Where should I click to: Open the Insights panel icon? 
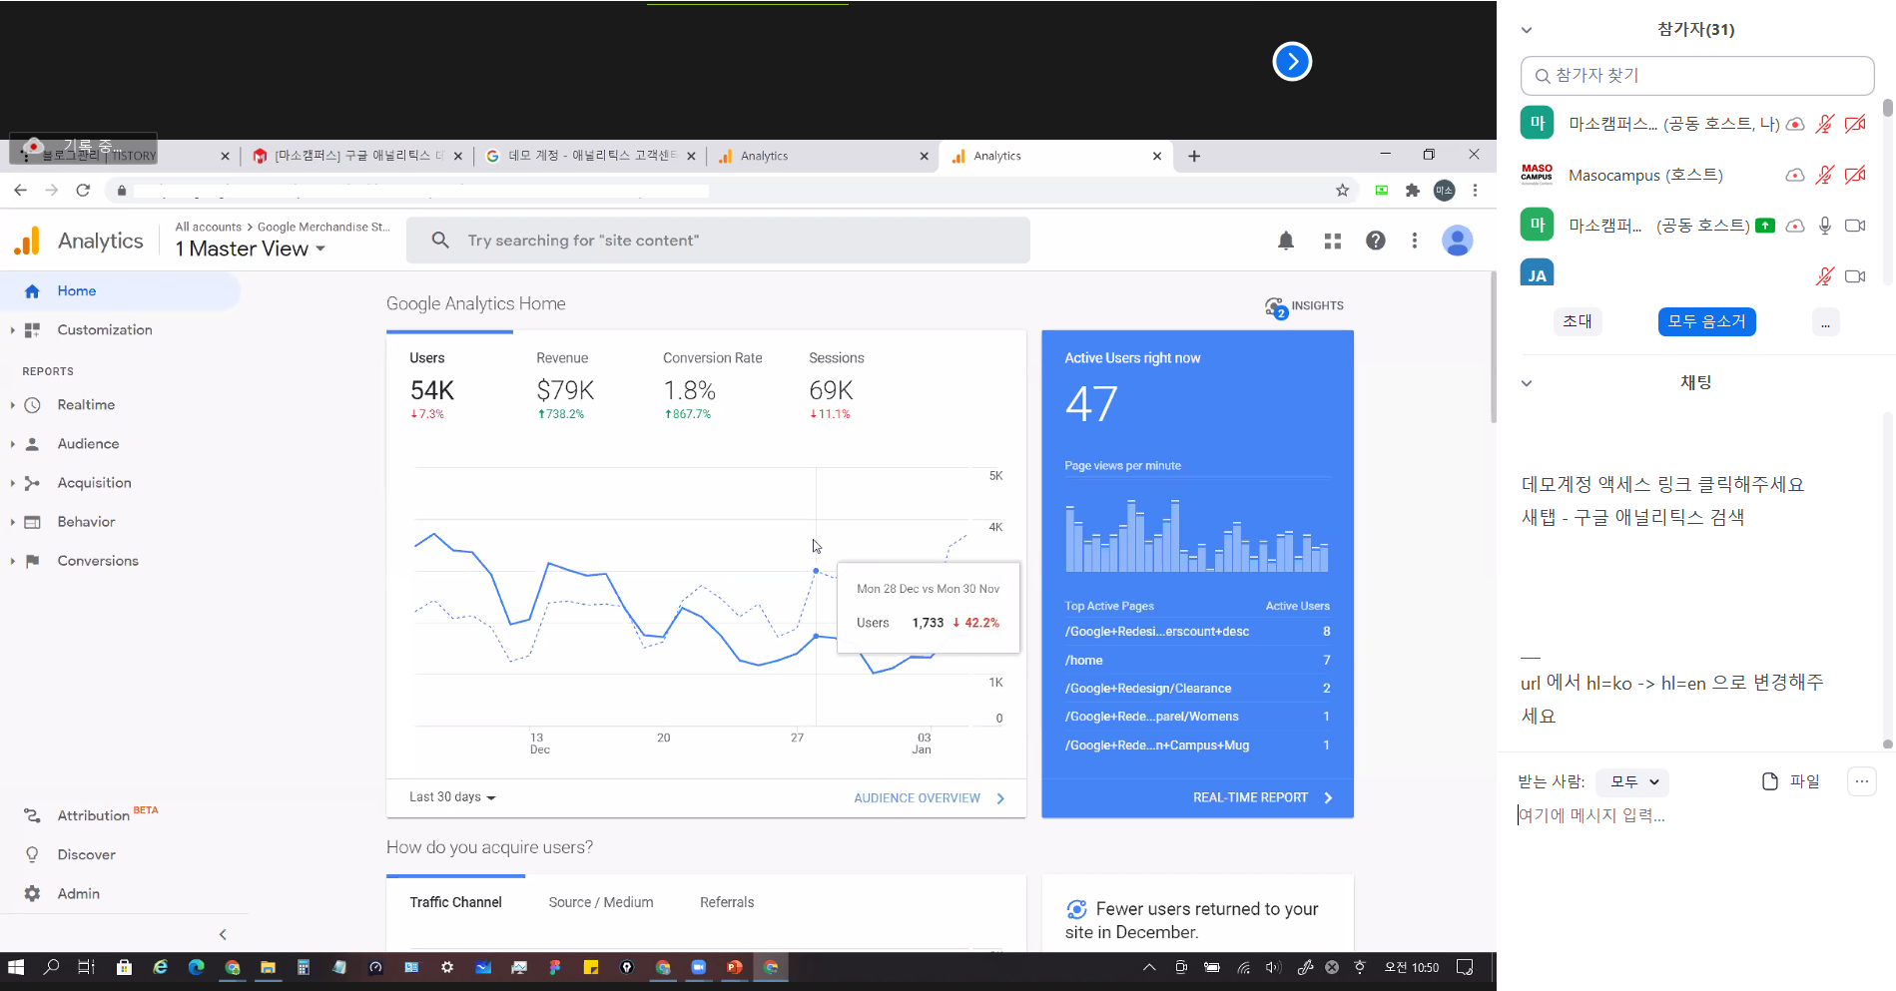1276,307
